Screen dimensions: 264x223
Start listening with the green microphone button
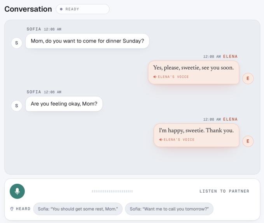(17, 191)
